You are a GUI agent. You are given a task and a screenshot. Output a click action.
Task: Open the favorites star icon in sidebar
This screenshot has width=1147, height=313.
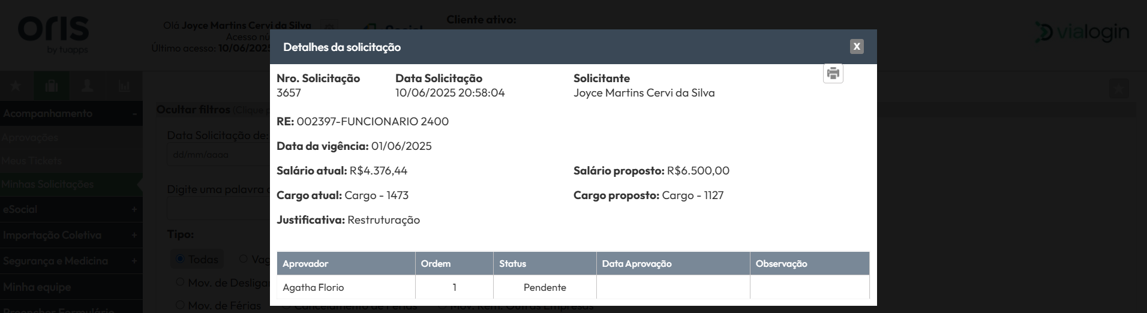[16, 86]
